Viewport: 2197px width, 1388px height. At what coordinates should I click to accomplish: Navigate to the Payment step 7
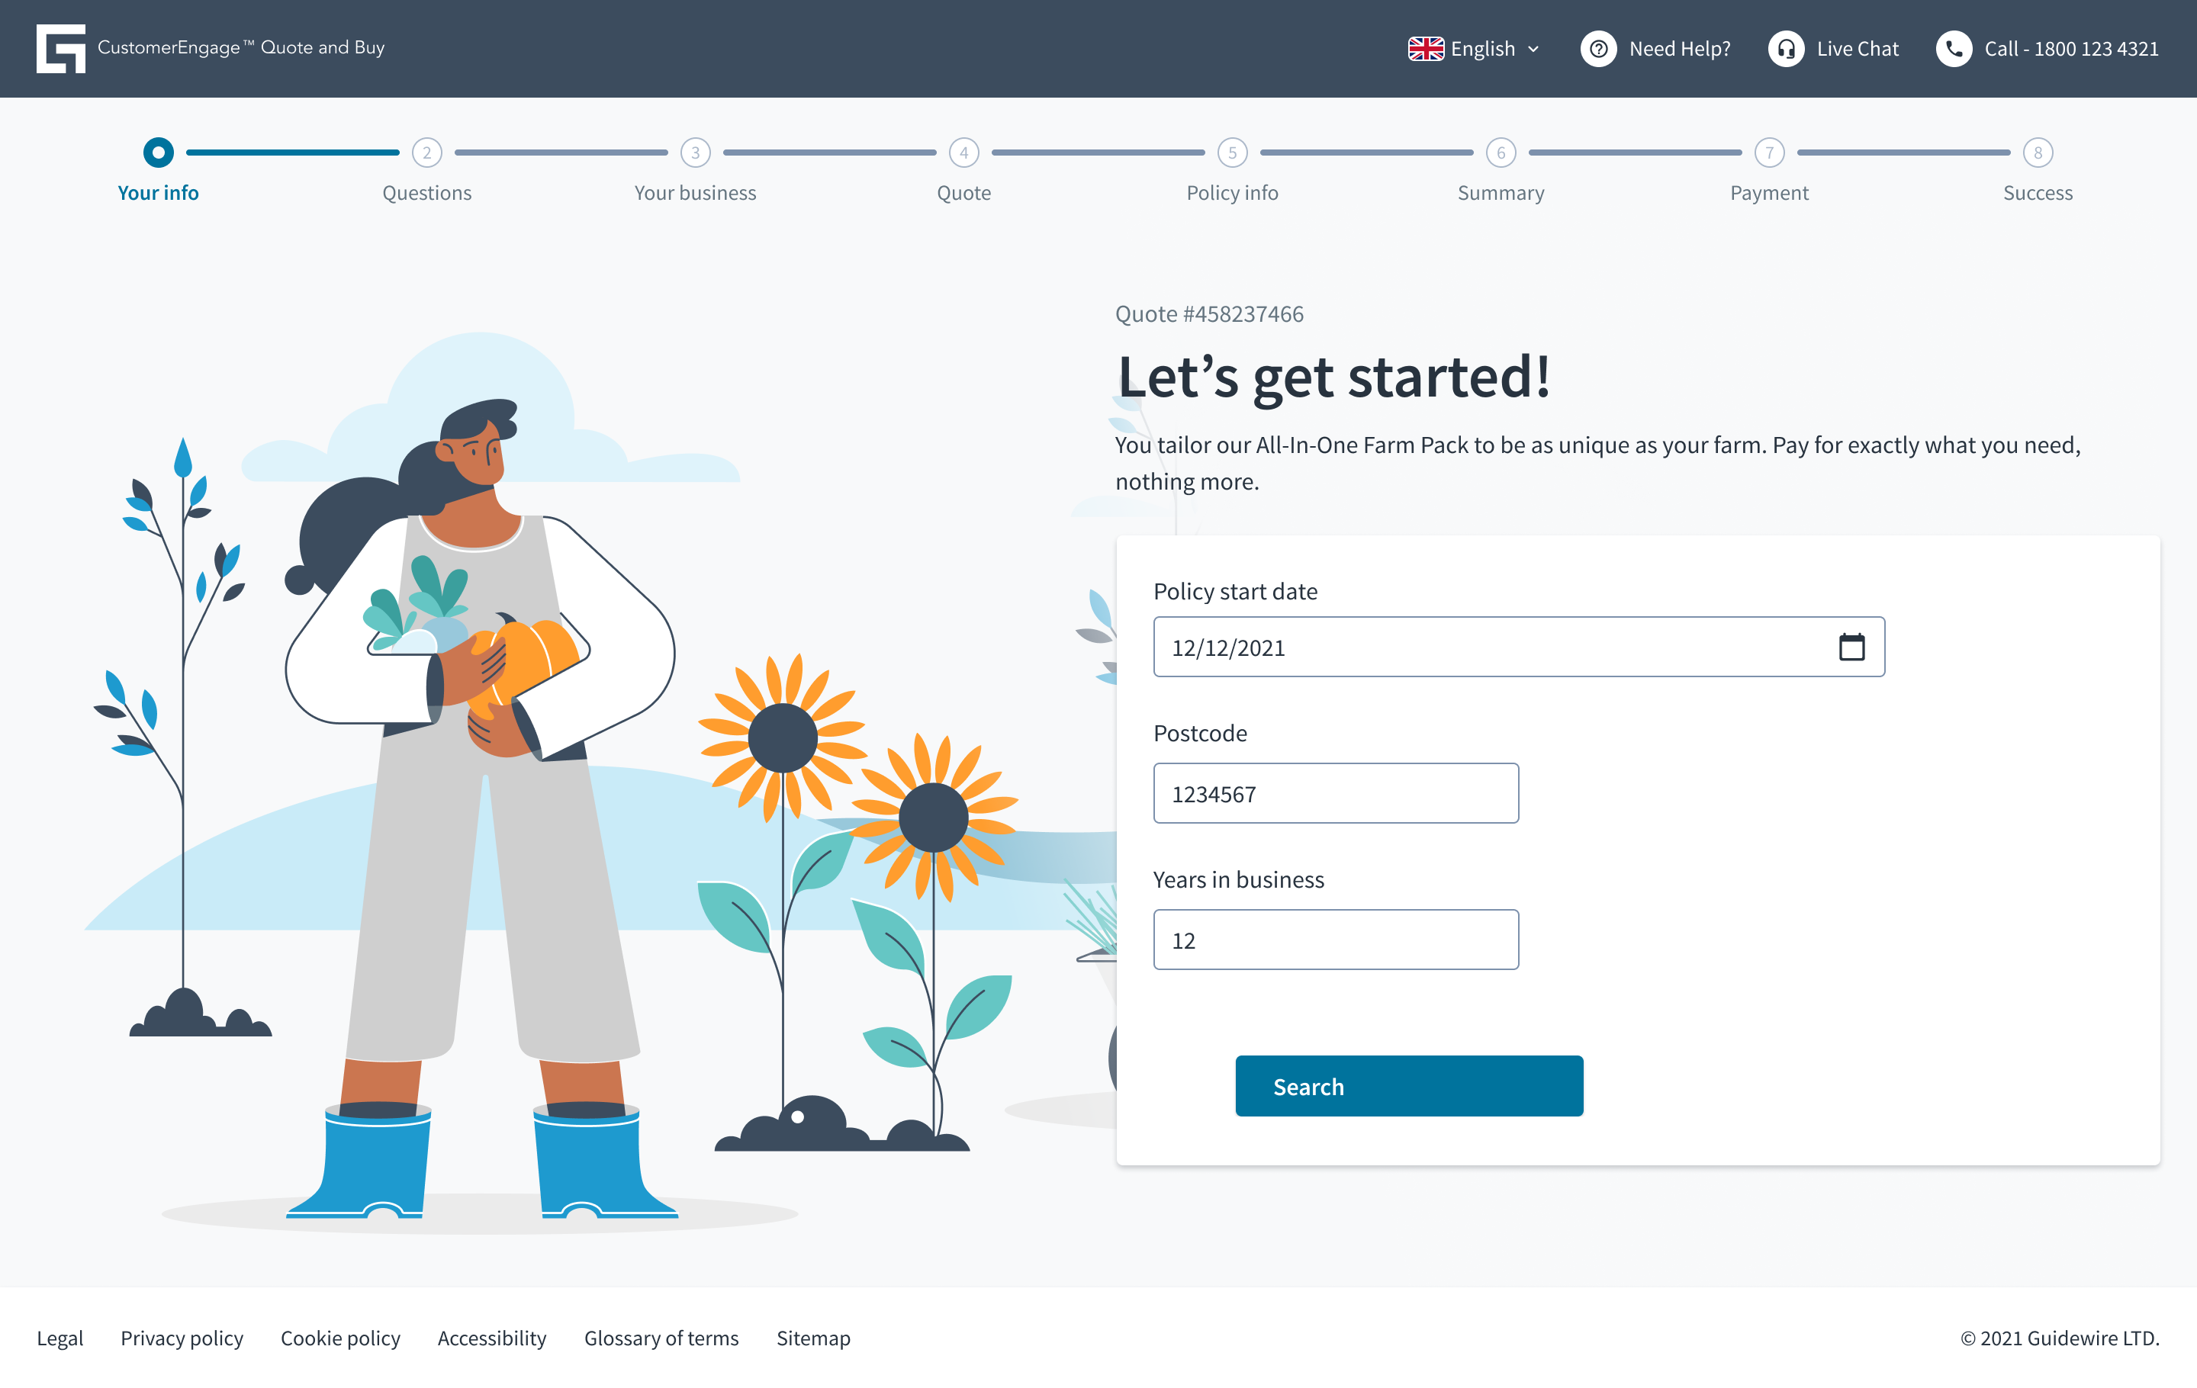point(1770,150)
